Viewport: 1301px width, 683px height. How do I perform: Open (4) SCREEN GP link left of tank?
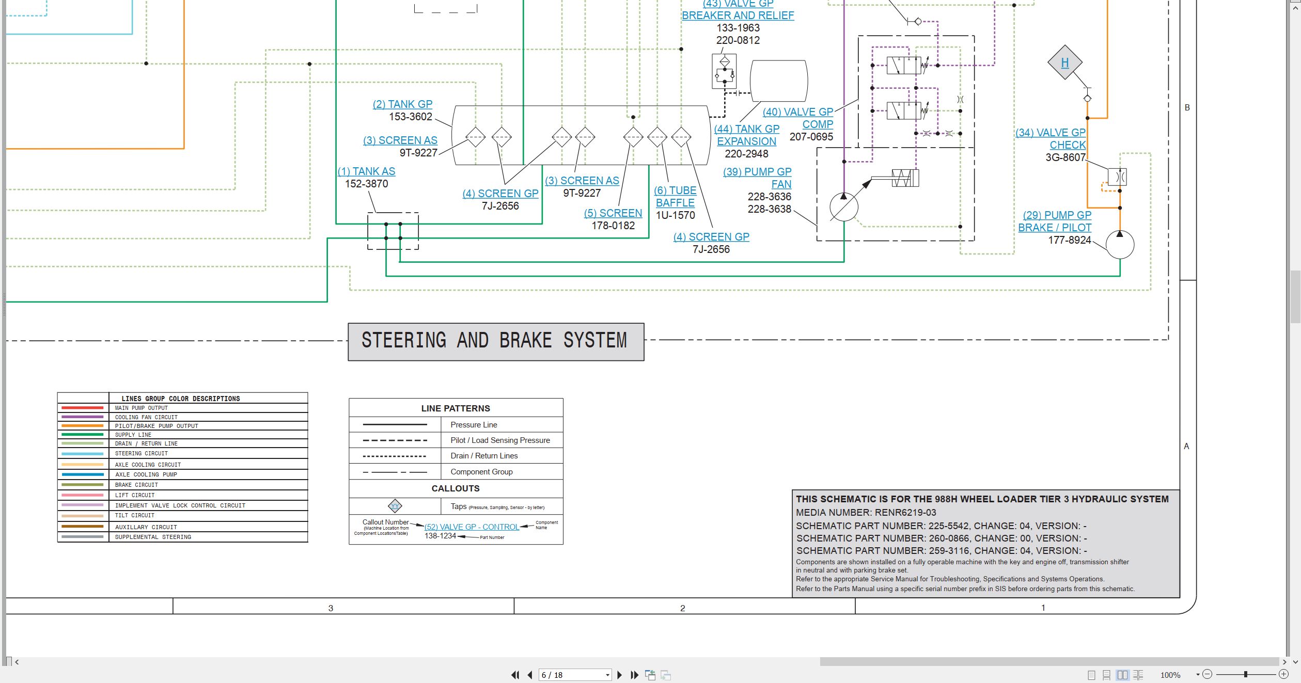tap(500, 194)
